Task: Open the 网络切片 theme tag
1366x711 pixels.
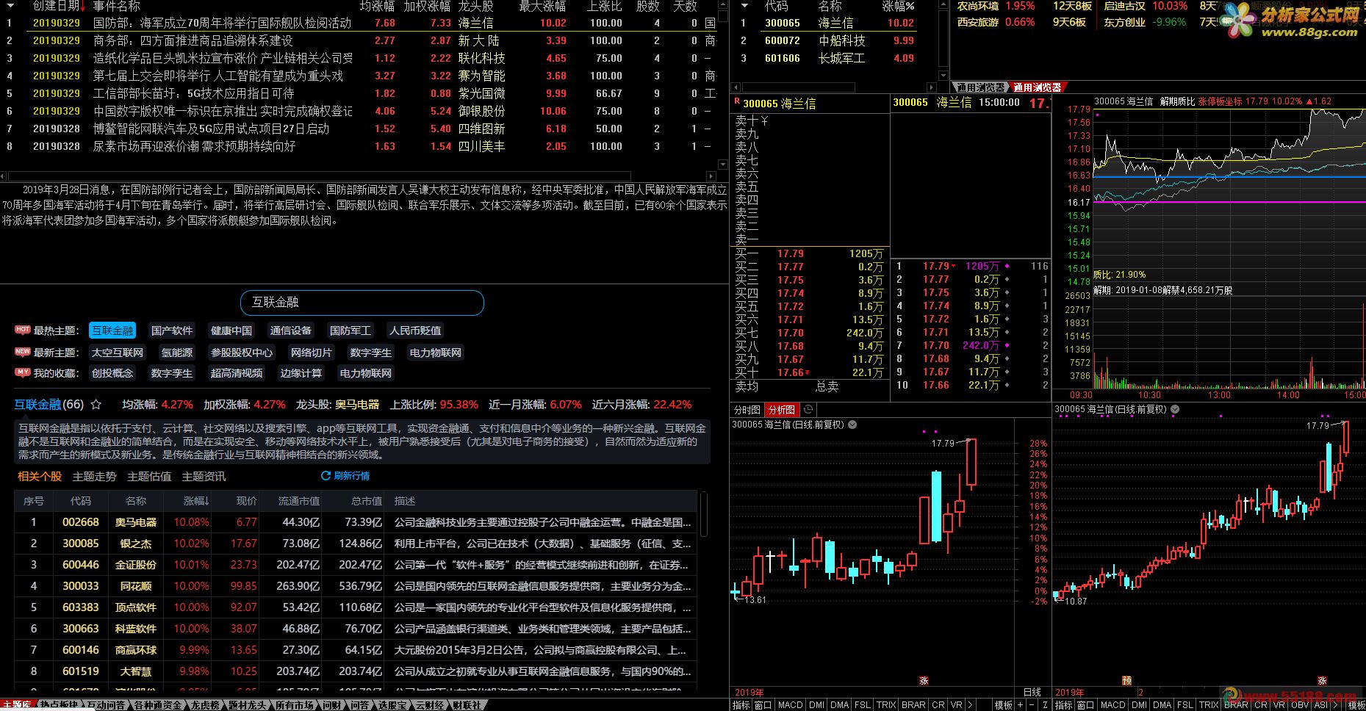Action: 312,353
